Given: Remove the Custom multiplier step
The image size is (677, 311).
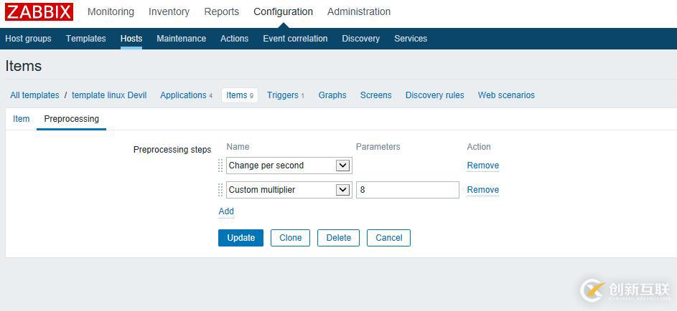Looking at the screenshot, I should [x=482, y=190].
